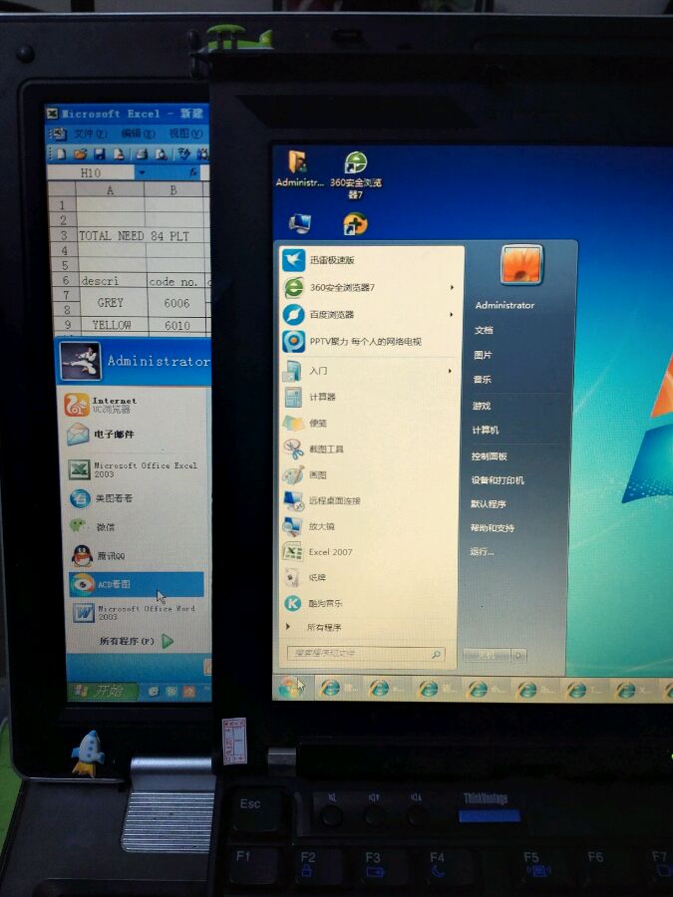Open 图片 Pictures link
673x897 pixels.
tap(483, 355)
